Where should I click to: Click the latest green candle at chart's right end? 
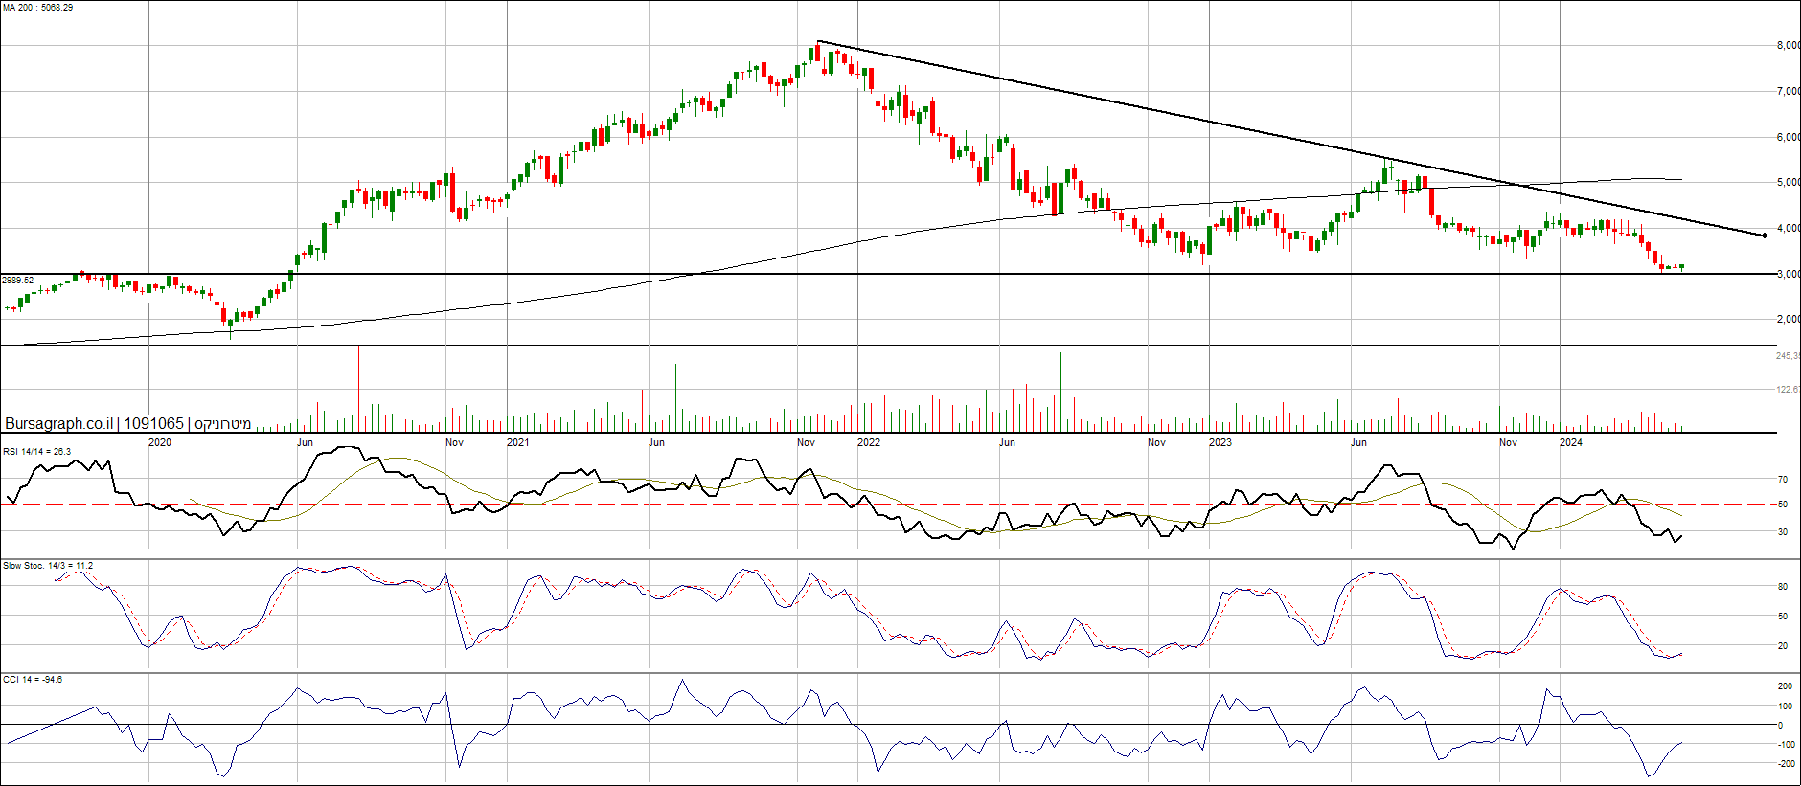click(1681, 267)
